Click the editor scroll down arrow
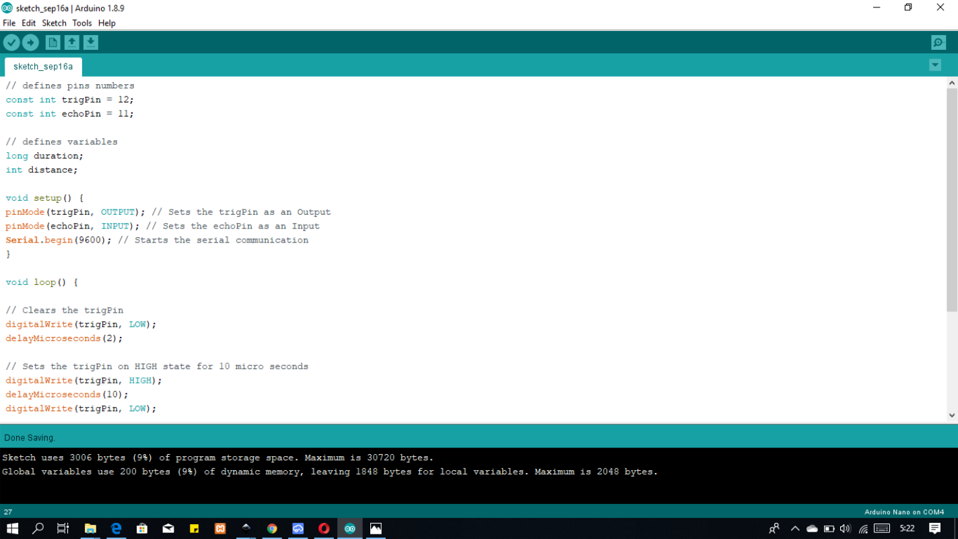958x539 pixels. [952, 416]
